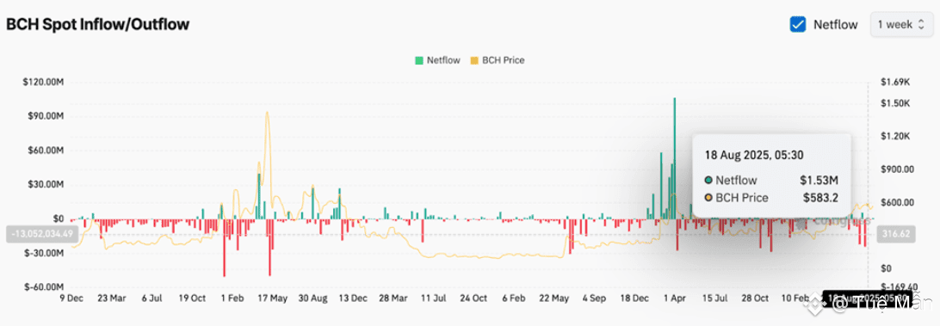The width and height of the screenshot is (940, 326).
Task: Click the green Netflow dot in tooltip
Action: pyautogui.click(x=708, y=180)
